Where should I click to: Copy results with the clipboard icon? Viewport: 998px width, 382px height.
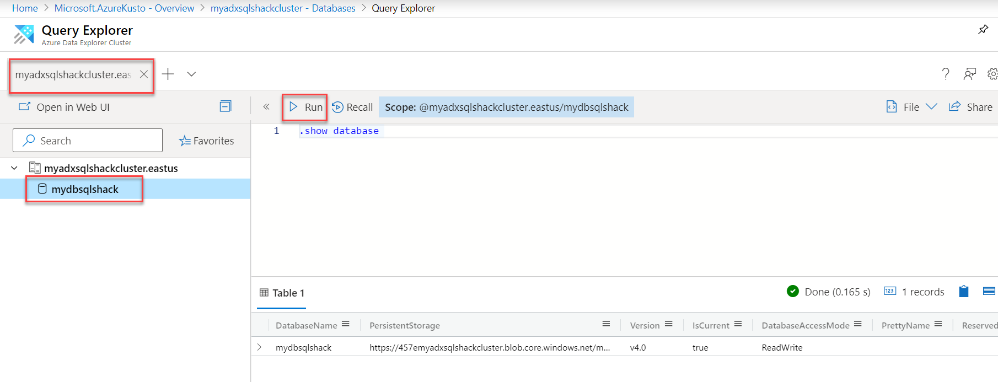[964, 291]
